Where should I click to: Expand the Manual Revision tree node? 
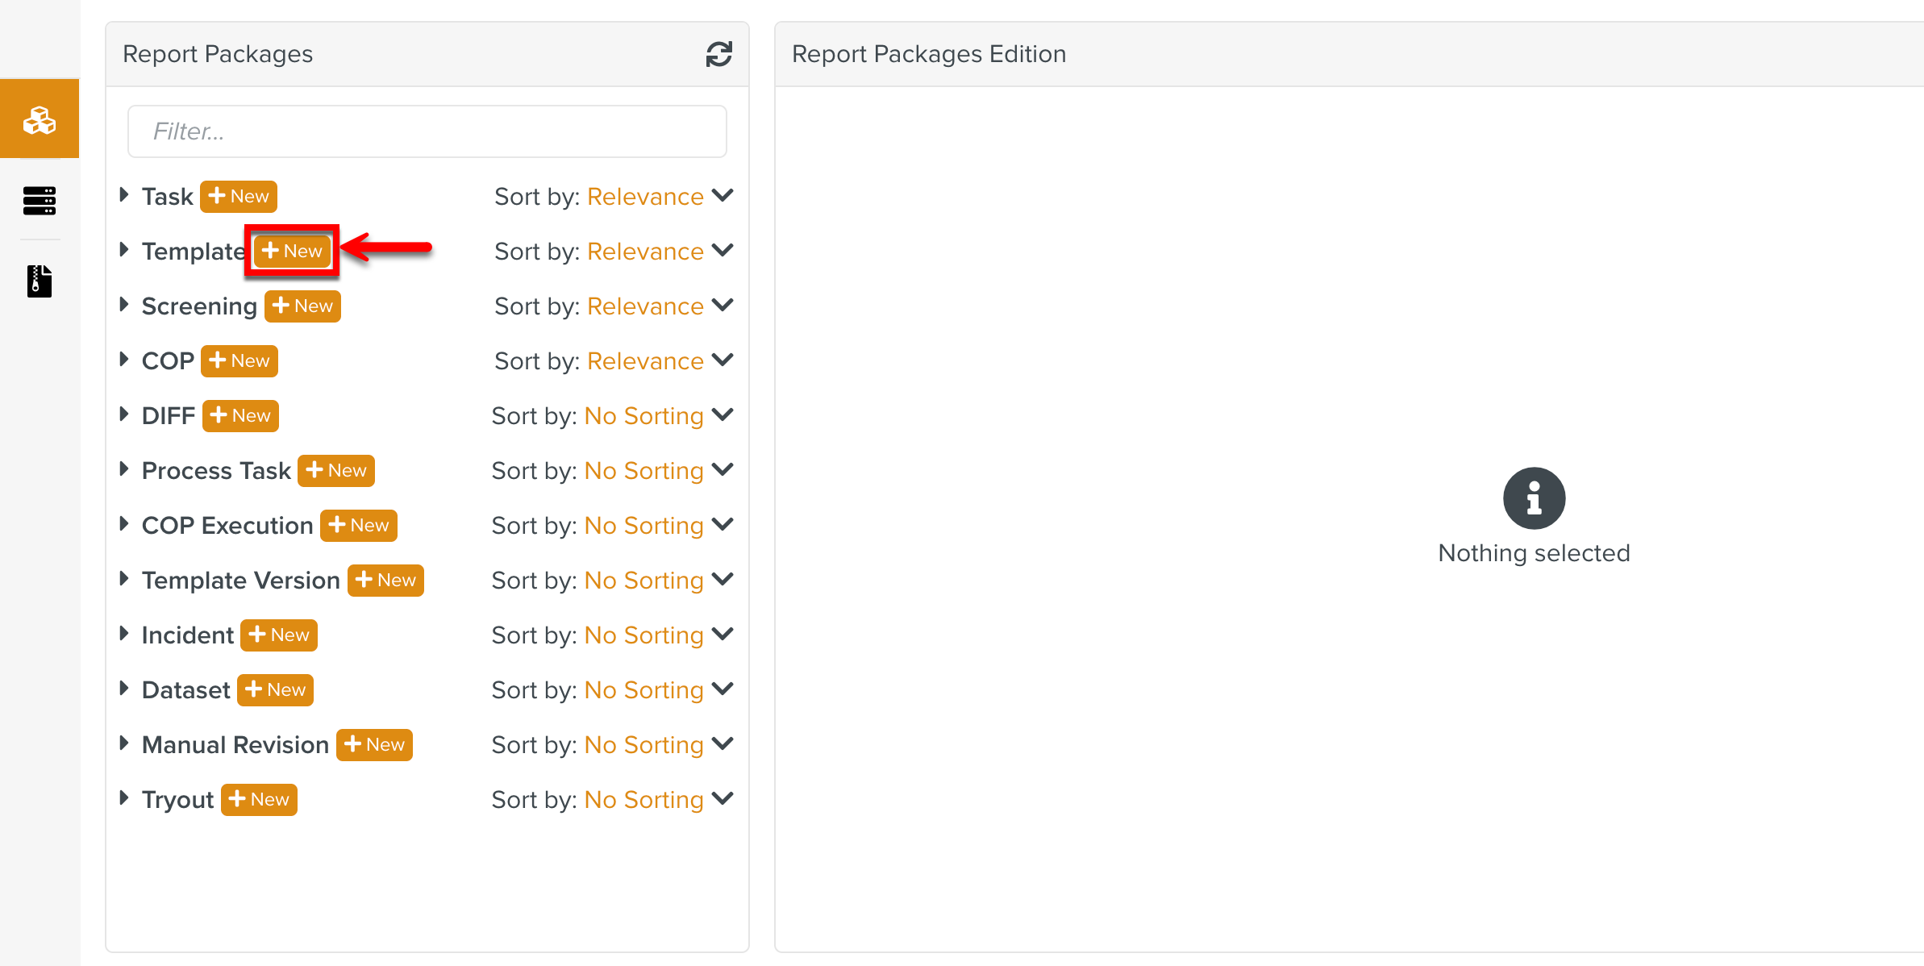click(x=124, y=743)
